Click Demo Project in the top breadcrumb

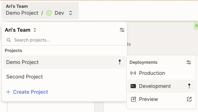22,13
